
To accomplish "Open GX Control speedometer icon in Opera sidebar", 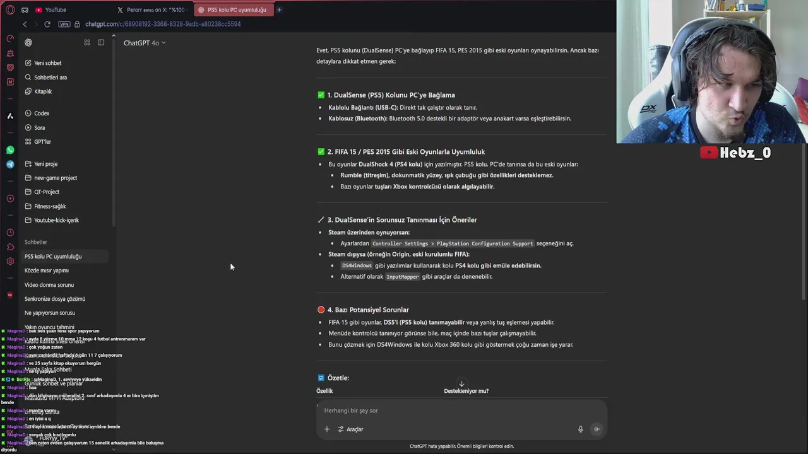I will [10, 38].
